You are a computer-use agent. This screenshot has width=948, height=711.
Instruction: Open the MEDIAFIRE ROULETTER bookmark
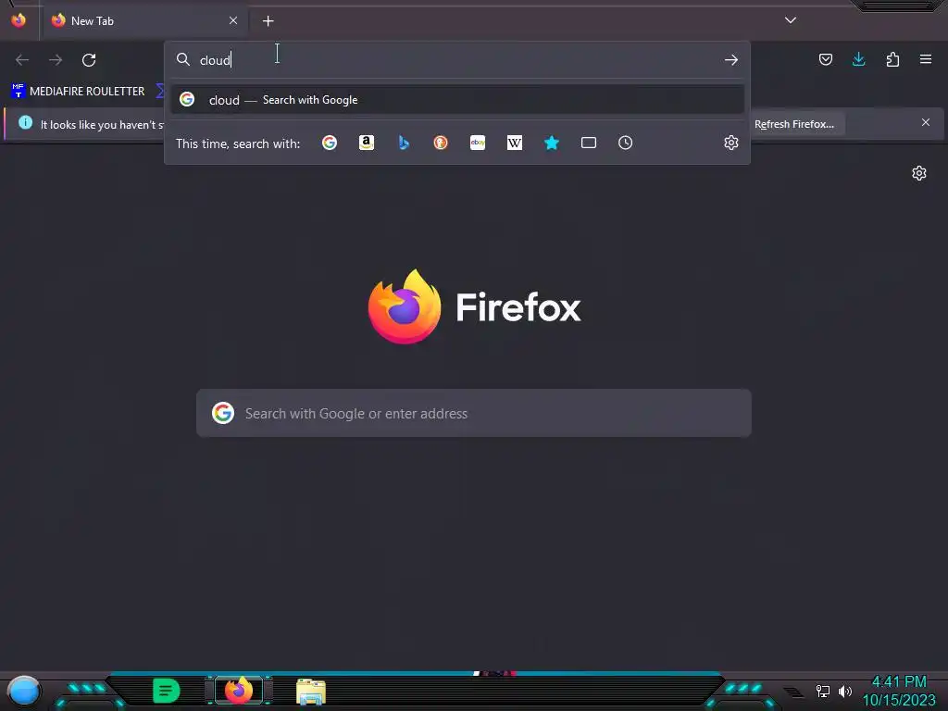coord(78,92)
